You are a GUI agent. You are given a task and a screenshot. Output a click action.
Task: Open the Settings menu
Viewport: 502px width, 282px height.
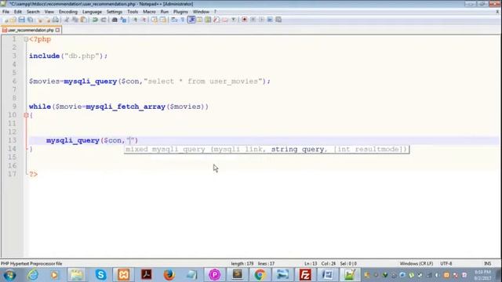(x=115, y=12)
